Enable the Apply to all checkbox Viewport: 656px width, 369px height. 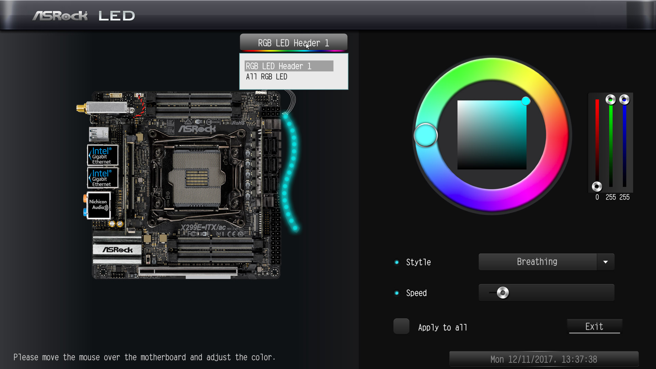(401, 326)
